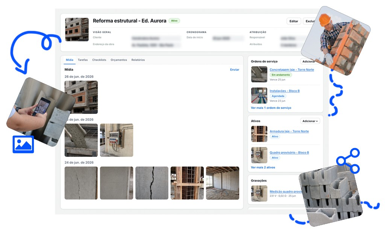Open the Mídia tab
The image size is (385, 233).
[70, 60]
